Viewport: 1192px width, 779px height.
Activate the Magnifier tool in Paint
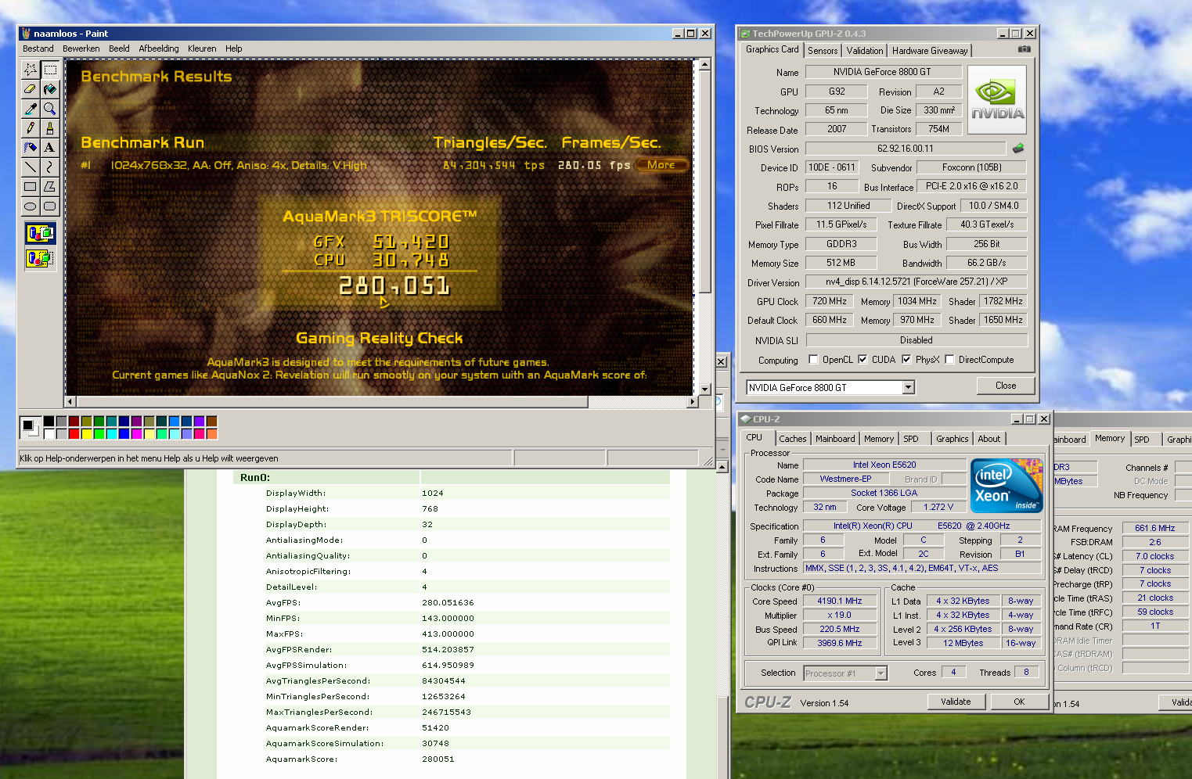click(50, 109)
